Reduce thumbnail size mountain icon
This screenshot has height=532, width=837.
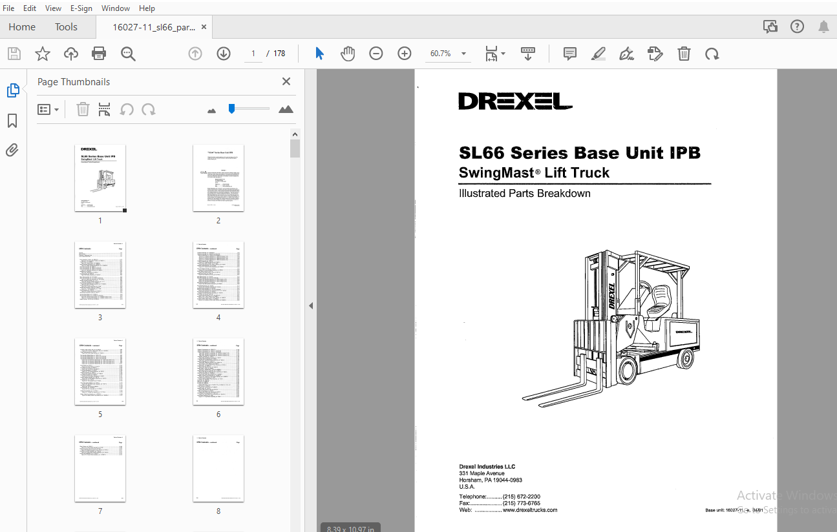click(x=211, y=110)
